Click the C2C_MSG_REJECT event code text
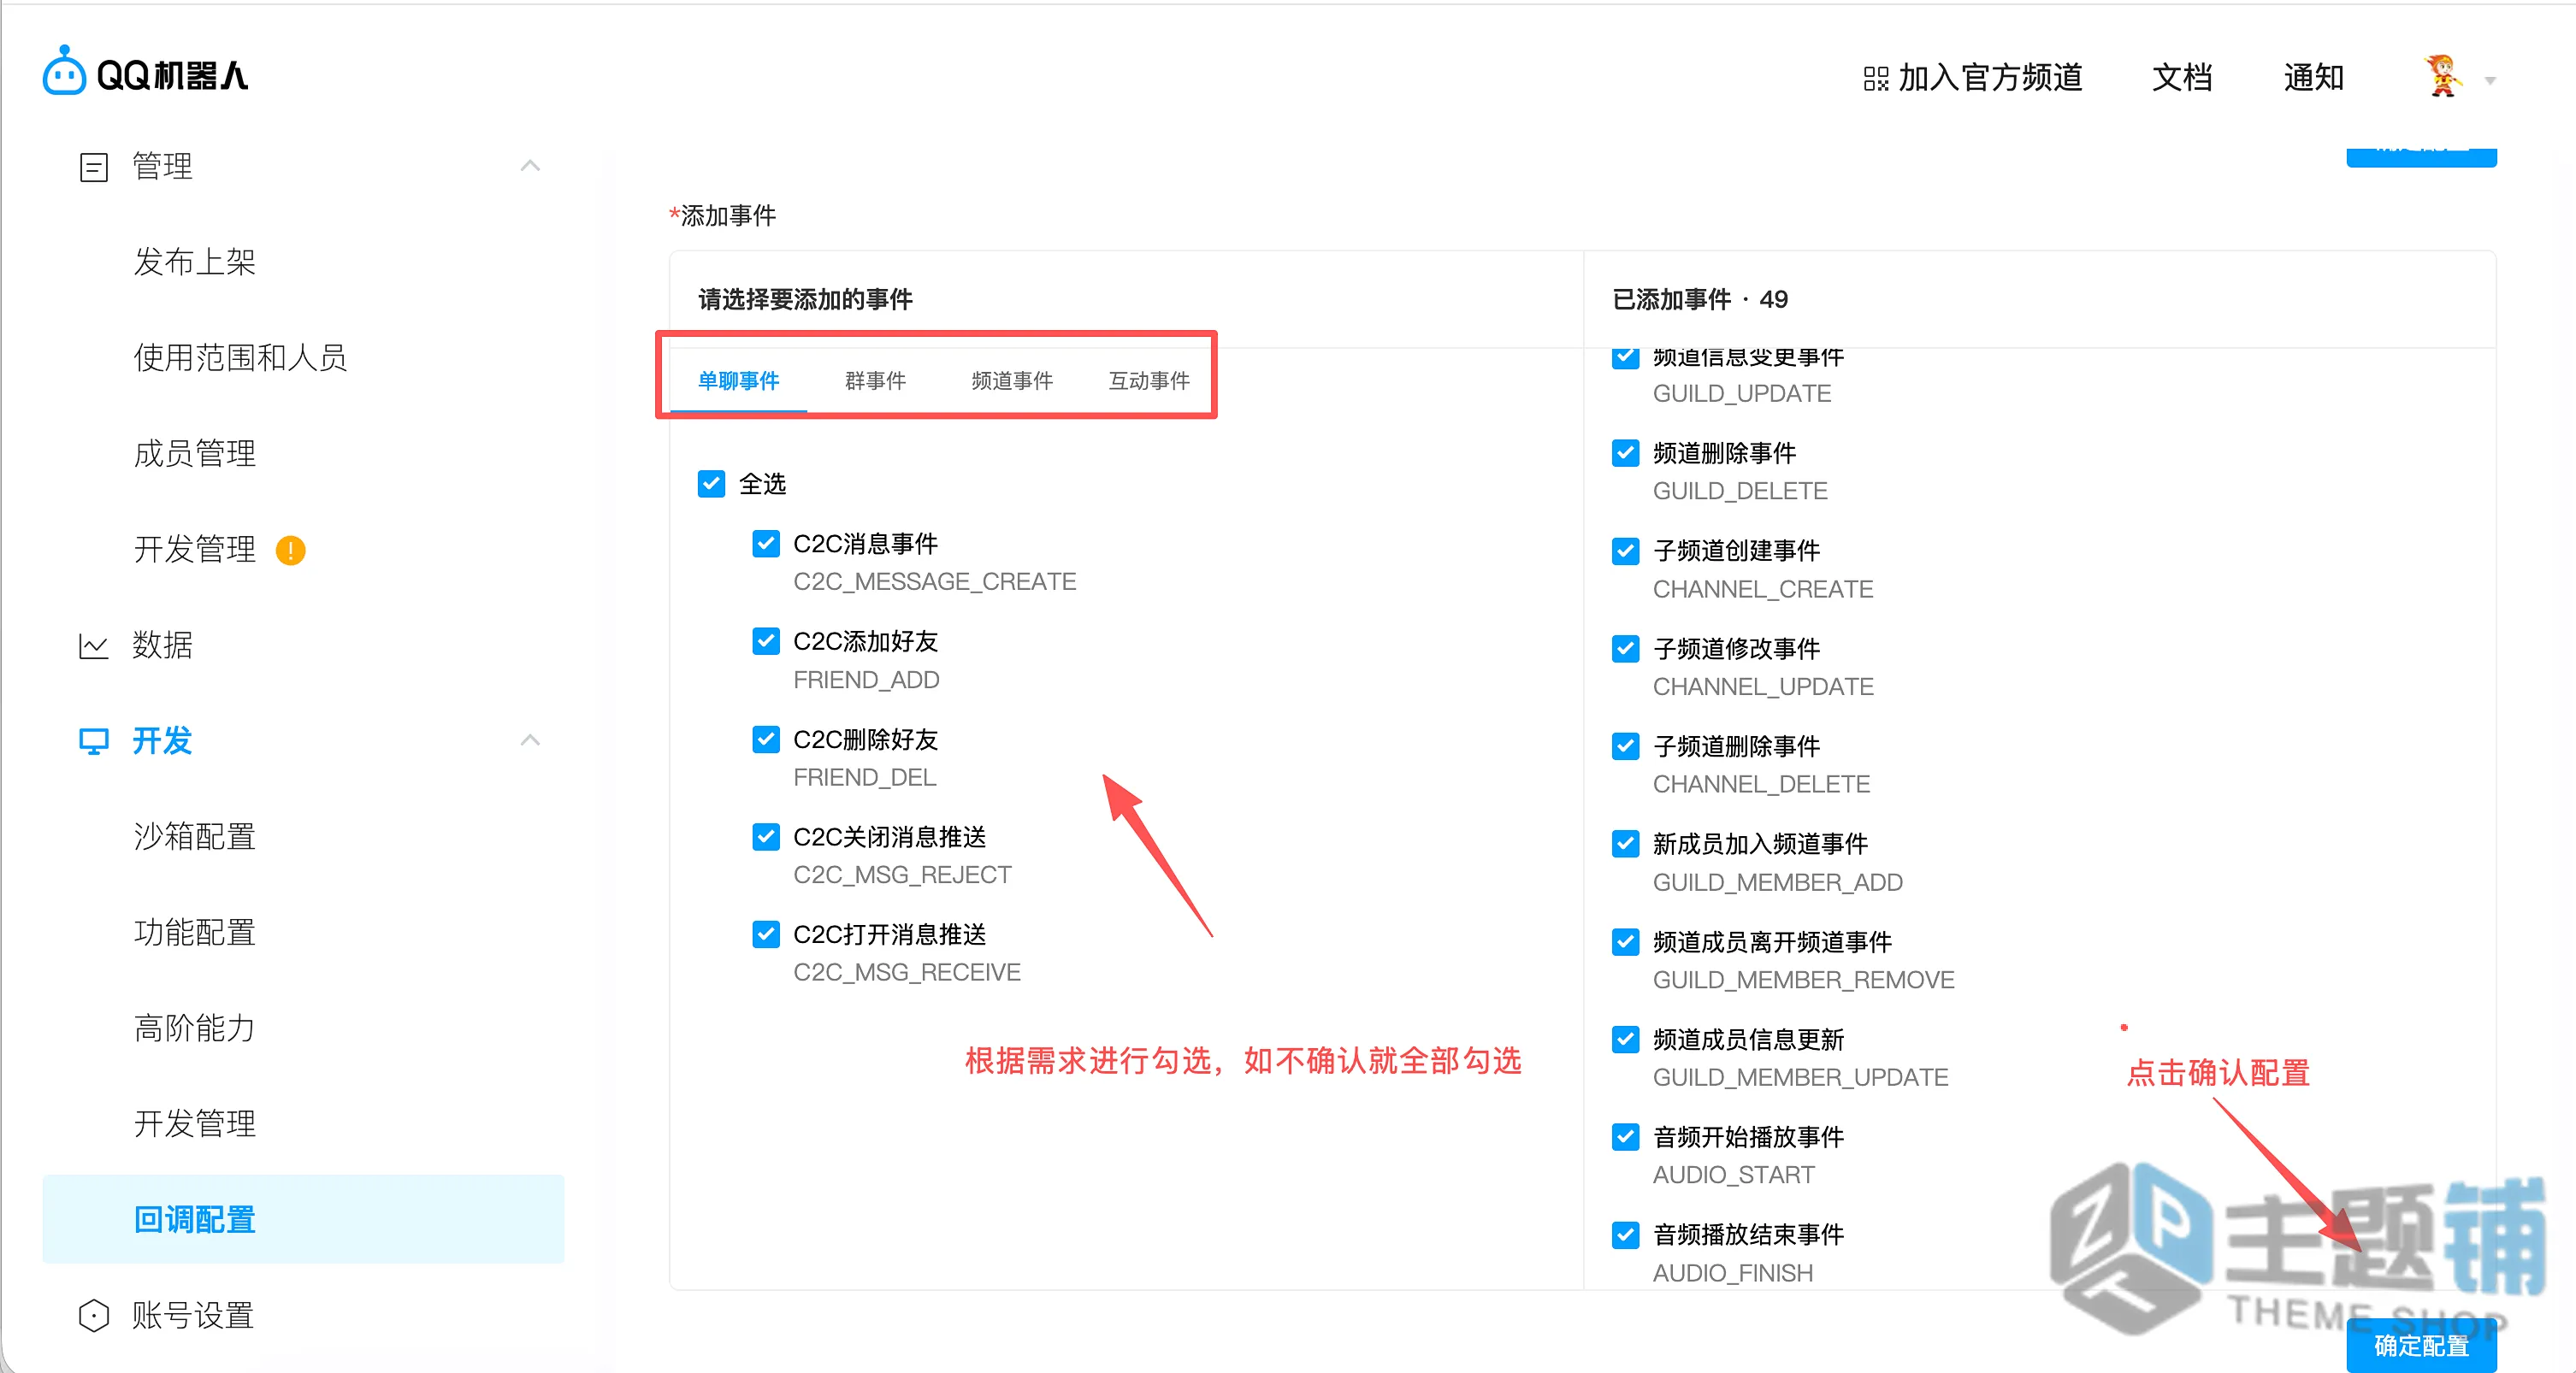 click(x=902, y=875)
